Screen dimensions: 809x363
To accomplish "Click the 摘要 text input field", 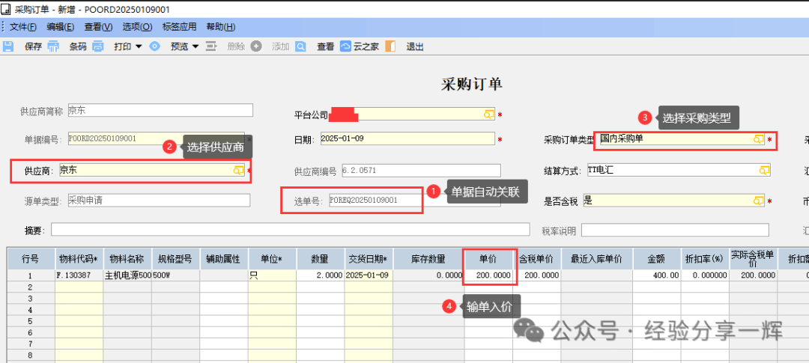I will pyautogui.click(x=292, y=230).
